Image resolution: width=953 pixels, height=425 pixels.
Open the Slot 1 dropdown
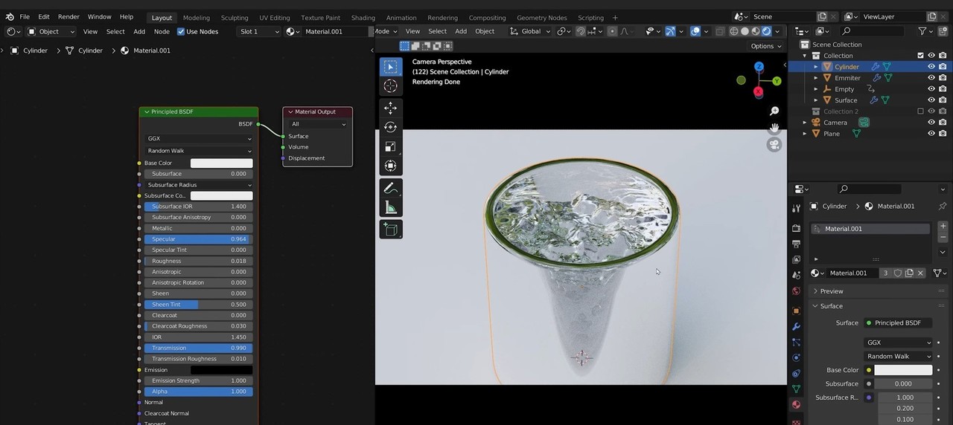tap(259, 31)
